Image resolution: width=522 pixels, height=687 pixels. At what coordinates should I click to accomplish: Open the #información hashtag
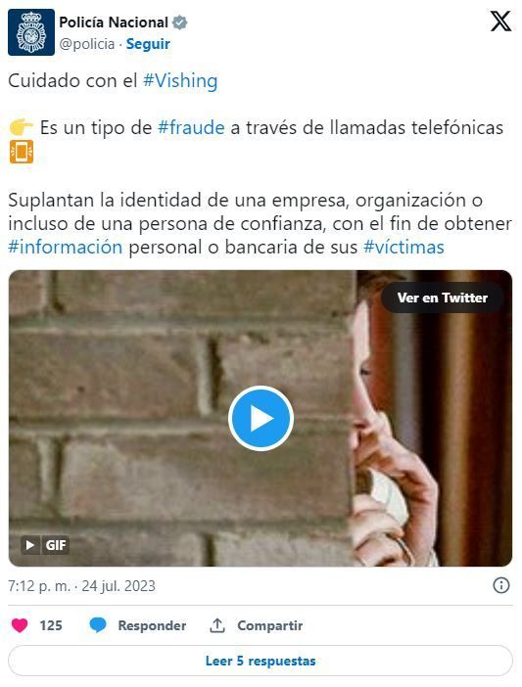click(x=66, y=248)
